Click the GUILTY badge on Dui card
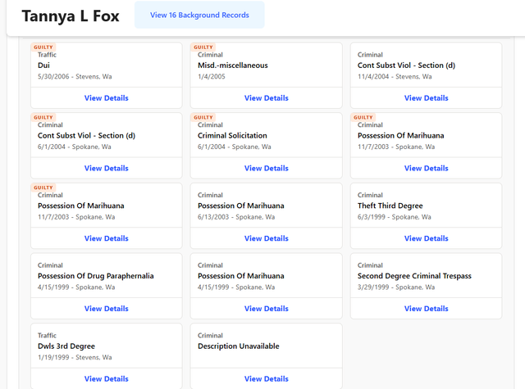Screen dimensions: 525x389 pyautogui.click(x=43, y=47)
